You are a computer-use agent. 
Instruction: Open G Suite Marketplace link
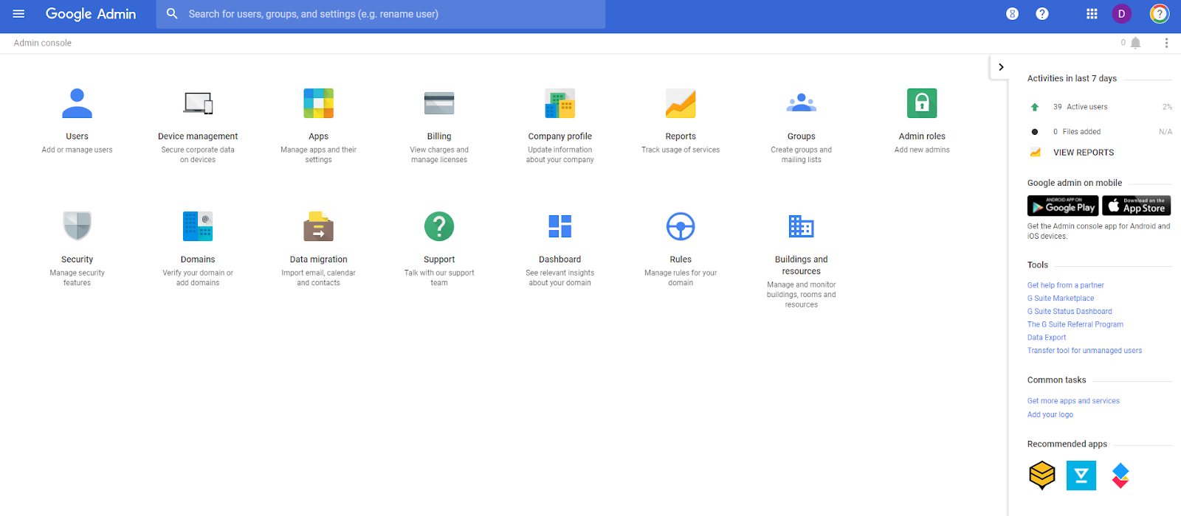1061,299
